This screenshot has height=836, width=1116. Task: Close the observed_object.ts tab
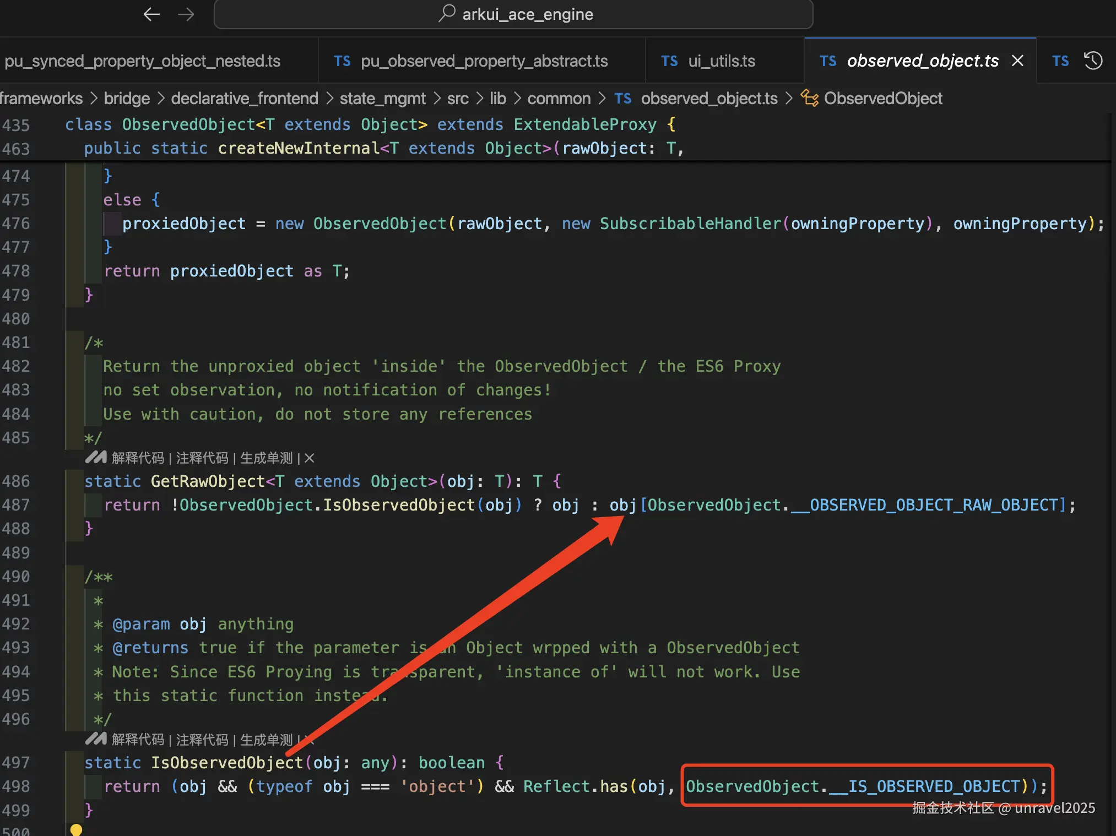tap(1017, 61)
